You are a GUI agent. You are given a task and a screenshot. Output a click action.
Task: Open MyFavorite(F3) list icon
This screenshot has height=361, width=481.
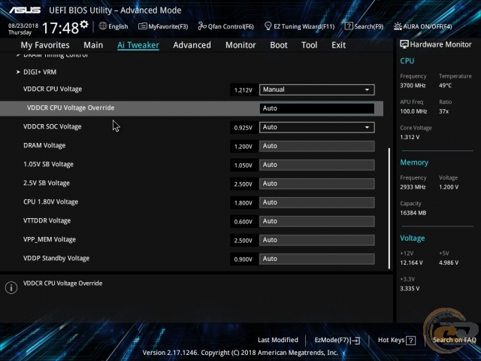click(x=142, y=26)
